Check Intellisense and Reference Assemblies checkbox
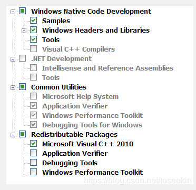196x190 pixels. tap(33, 68)
